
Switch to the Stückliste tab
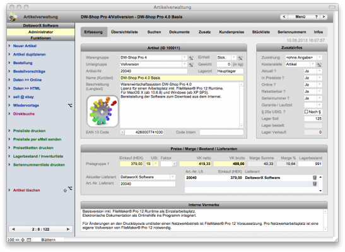tap(261, 32)
